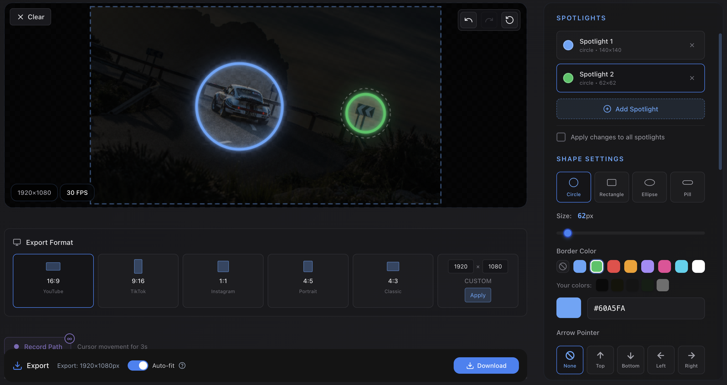Select the Rectangle shape
727x385 pixels.
click(x=612, y=187)
